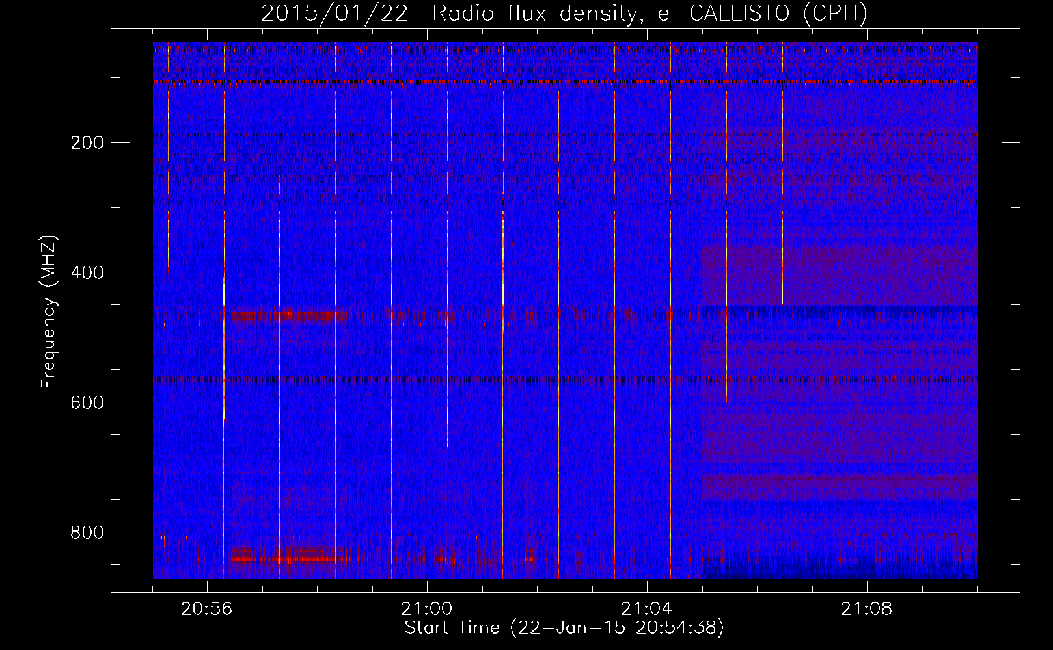Screen dimensions: 1053x650
Task: Click the plot title '2015/01/22 Radio flux density, e-CALLISTO (CPH)'
Action: (x=564, y=12)
